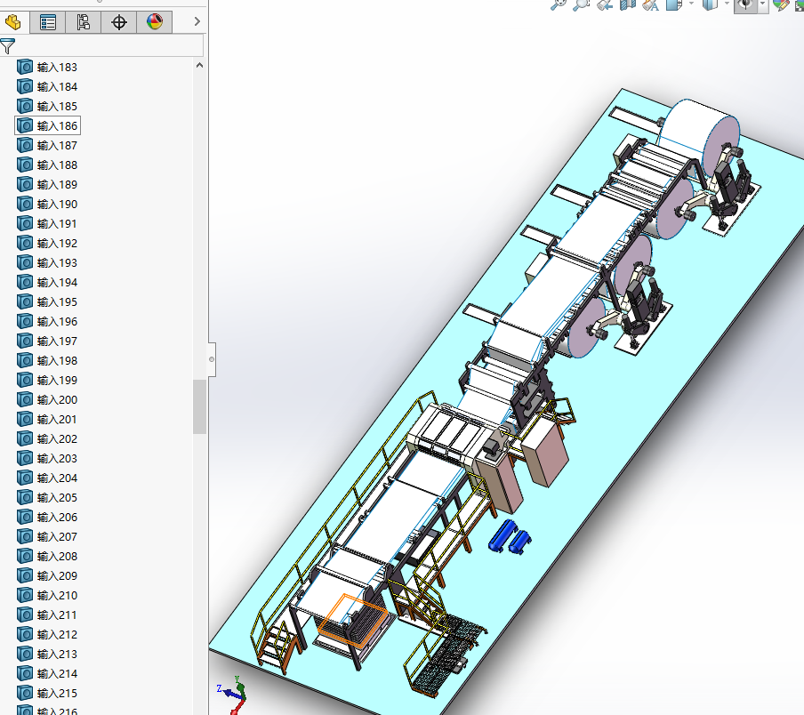Click the Zoom to Area magnifier icon
This screenshot has width=804, height=715.
(x=582, y=4)
